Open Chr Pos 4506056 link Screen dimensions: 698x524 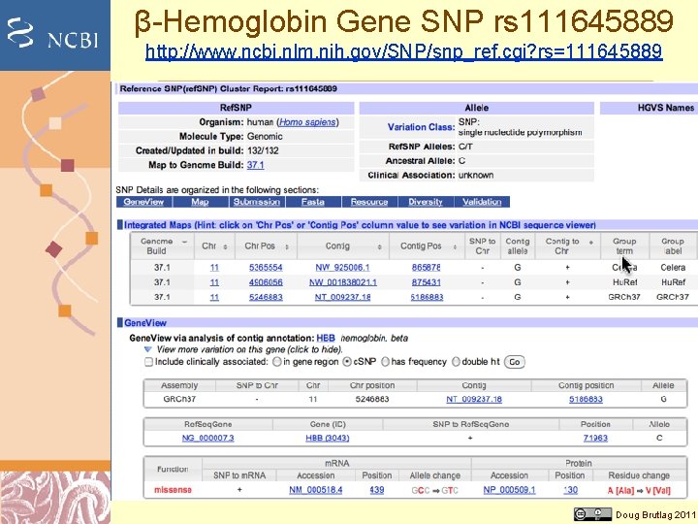click(x=266, y=282)
